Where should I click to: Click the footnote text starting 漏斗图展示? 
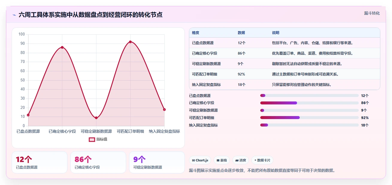point(262,171)
